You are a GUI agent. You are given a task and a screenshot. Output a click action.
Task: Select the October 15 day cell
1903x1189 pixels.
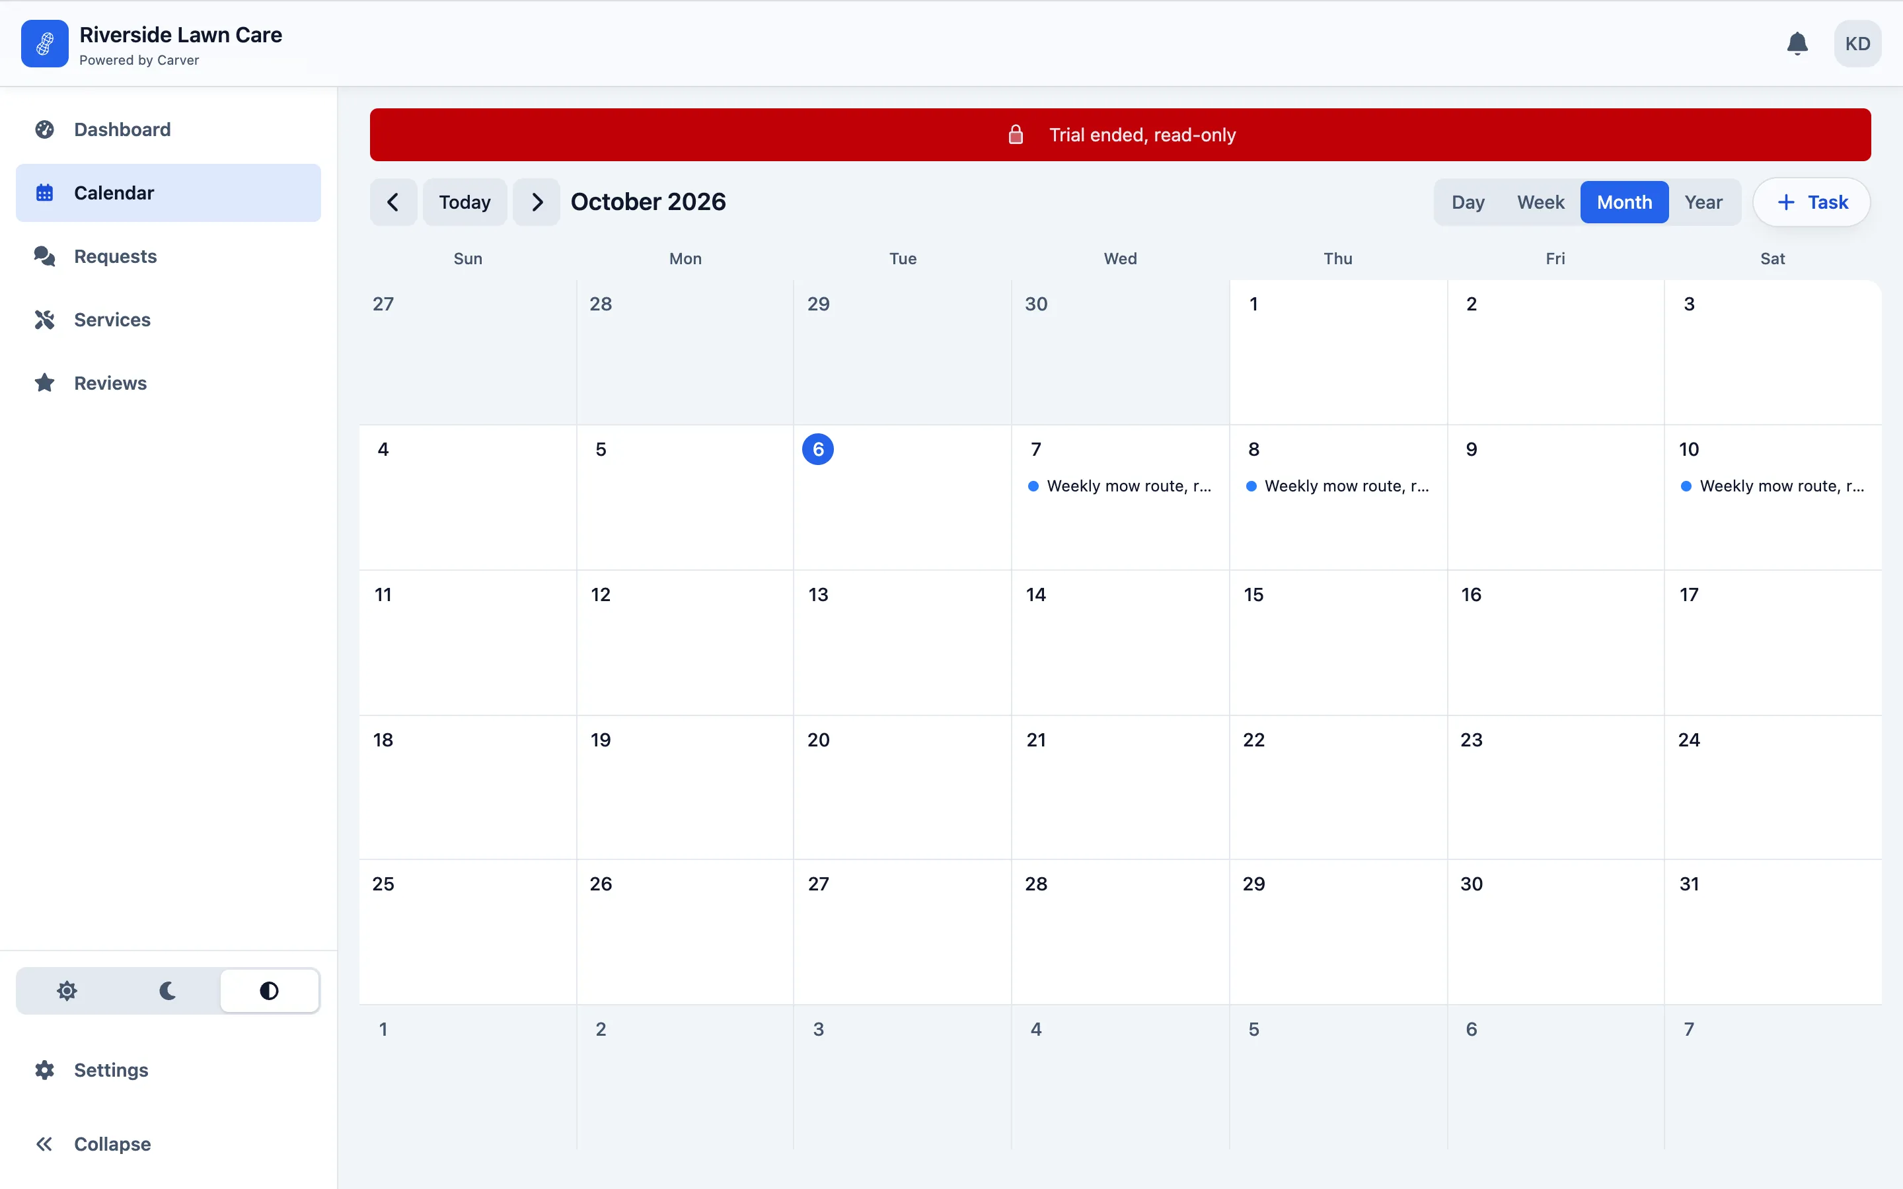(x=1337, y=643)
